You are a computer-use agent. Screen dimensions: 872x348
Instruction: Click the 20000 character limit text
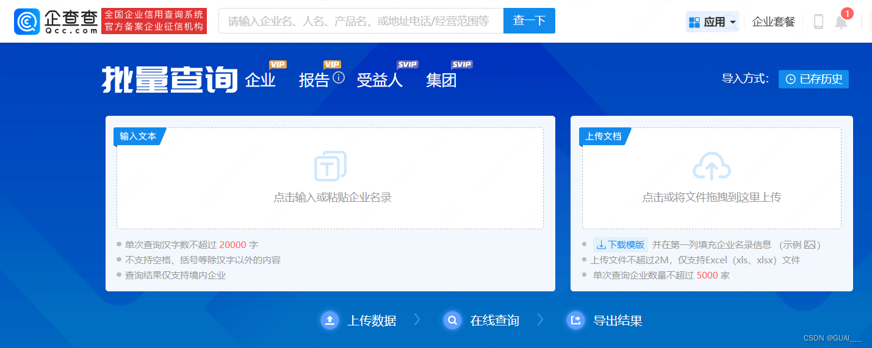point(232,245)
